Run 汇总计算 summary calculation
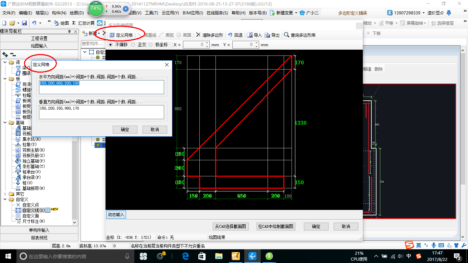This screenshot has width=468, height=263. [x=83, y=23]
